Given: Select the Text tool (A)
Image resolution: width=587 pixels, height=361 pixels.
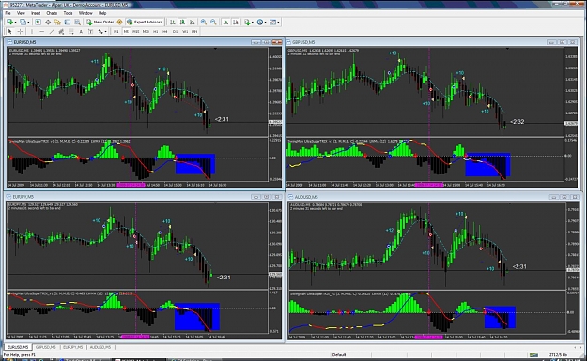Looking at the screenshot, I should tap(81, 31).
